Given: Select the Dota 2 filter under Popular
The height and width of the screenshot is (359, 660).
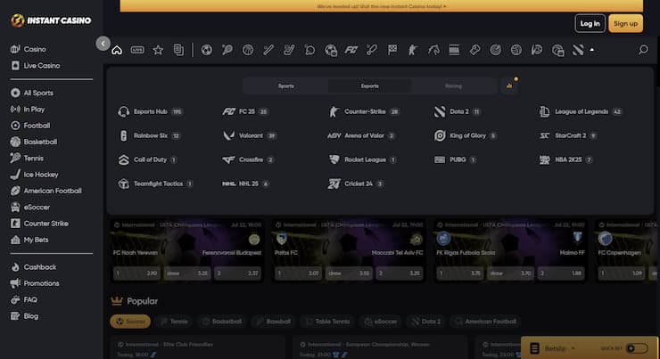Looking at the screenshot, I should [x=425, y=322].
